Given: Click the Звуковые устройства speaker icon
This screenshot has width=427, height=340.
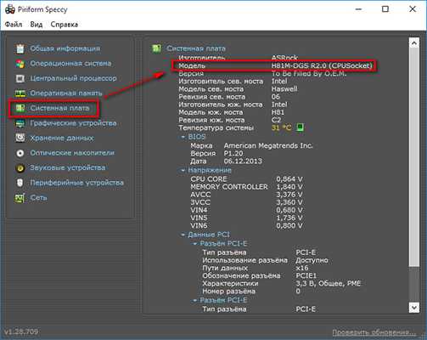Looking at the screenshot, I should point(20,167).
